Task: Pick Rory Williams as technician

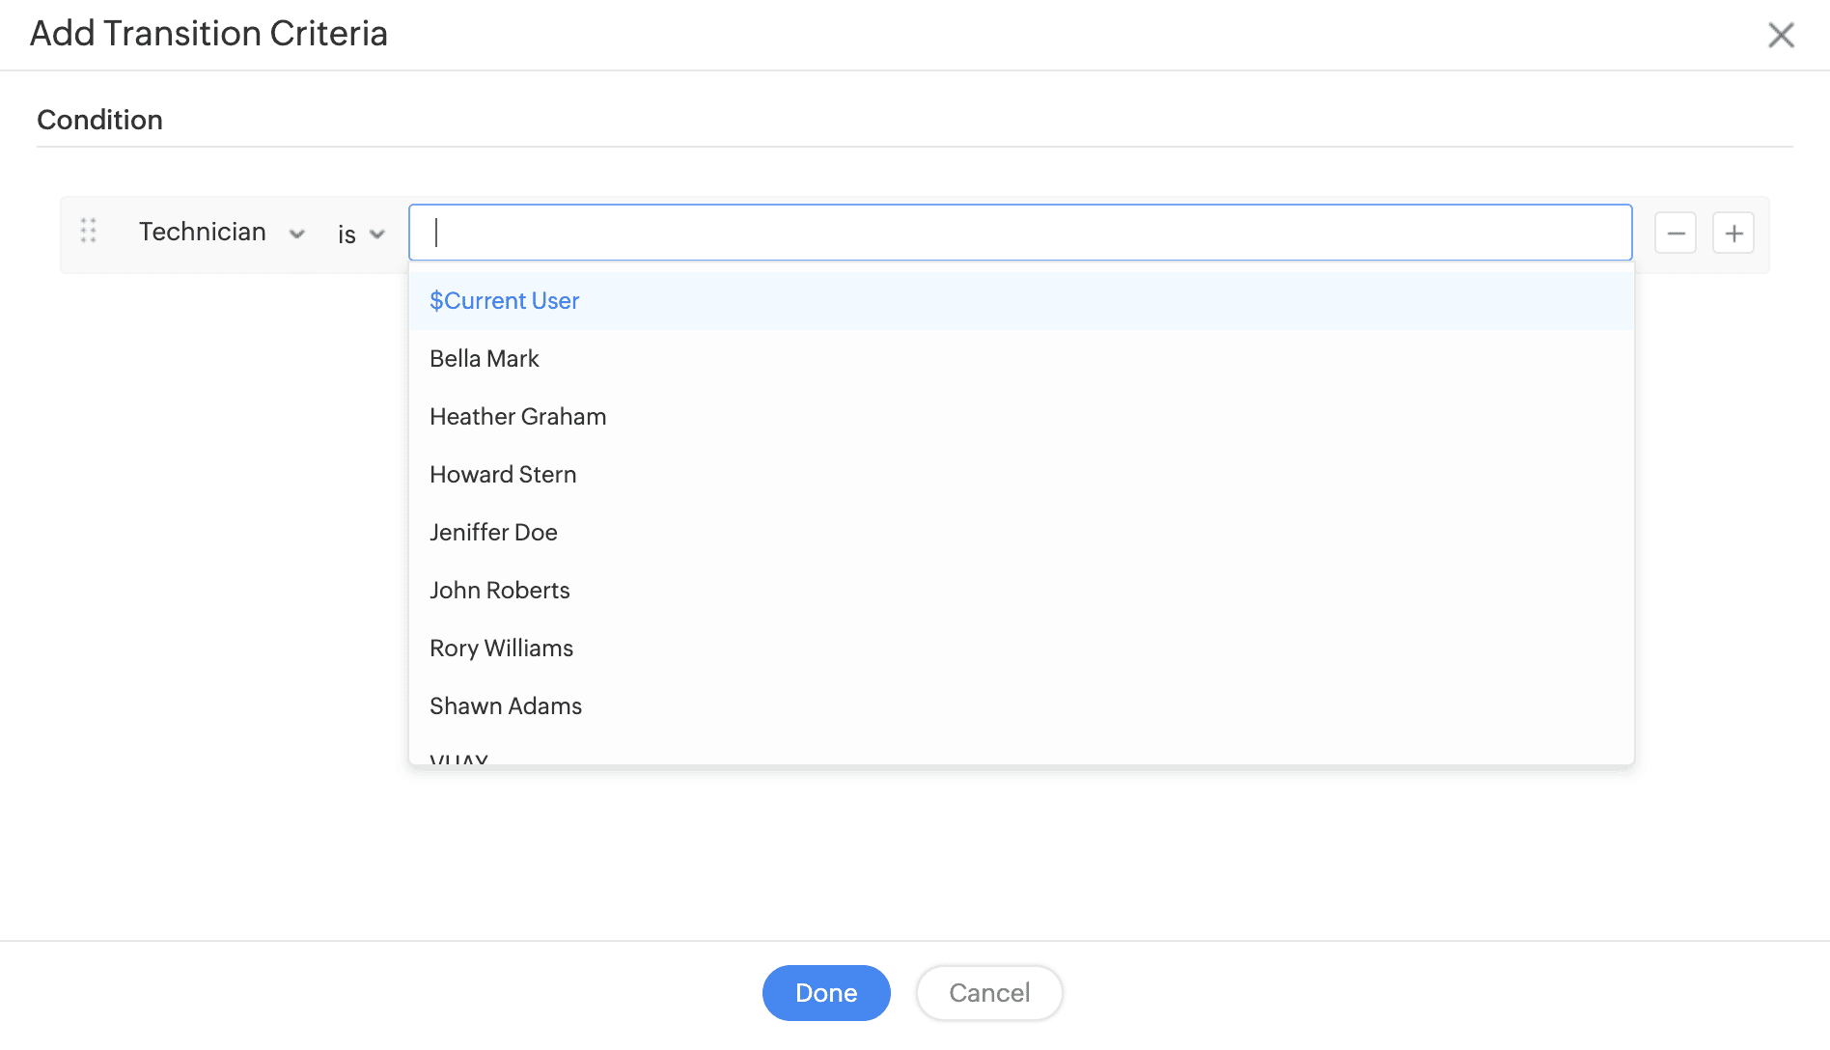Action: (502, 649)
